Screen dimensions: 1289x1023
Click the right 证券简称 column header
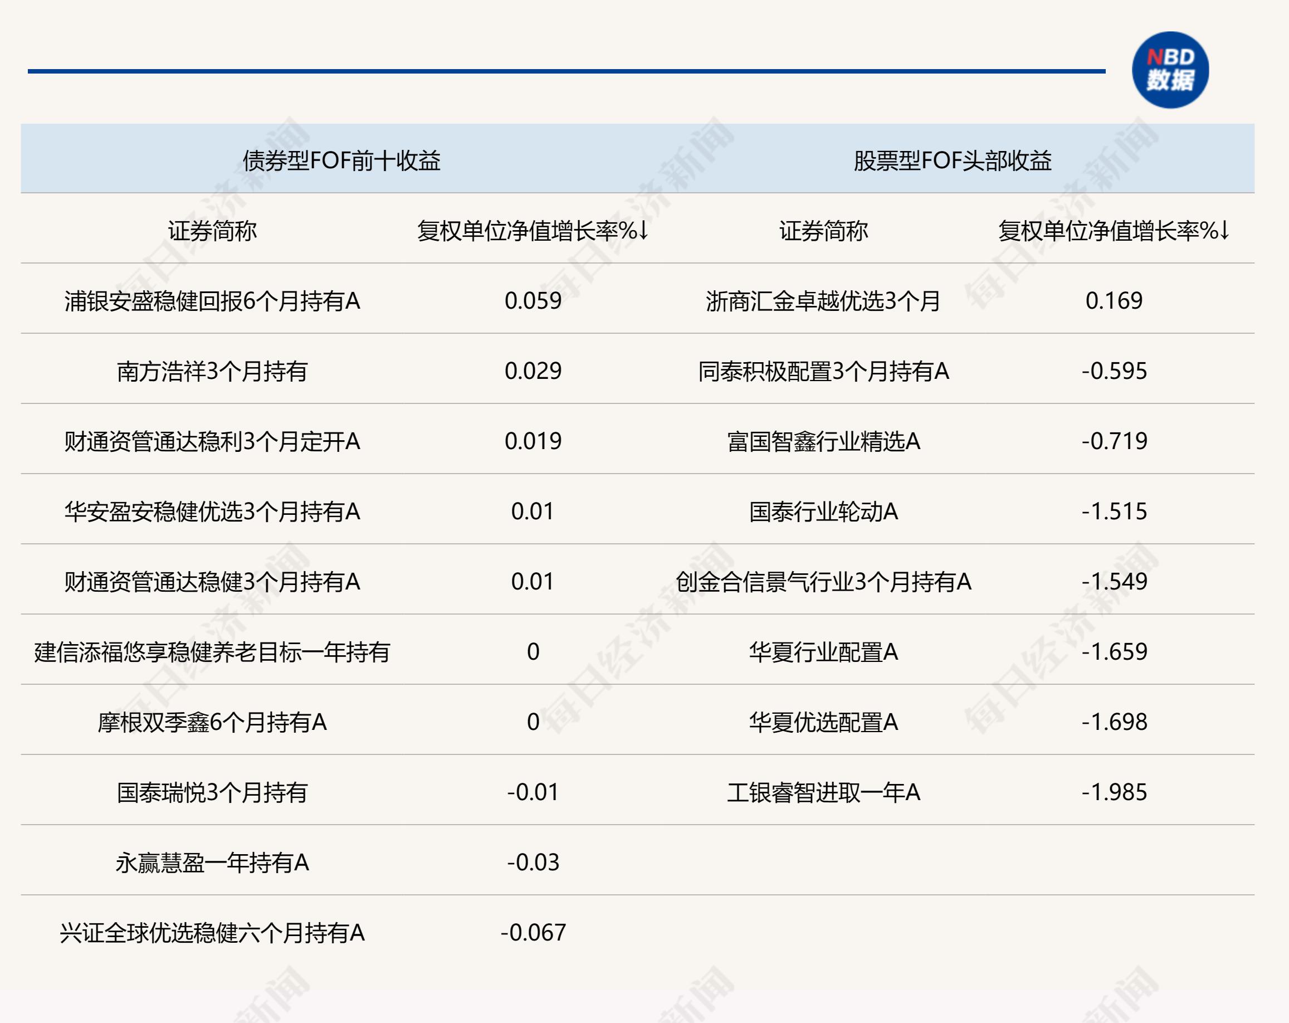[823, 231]
